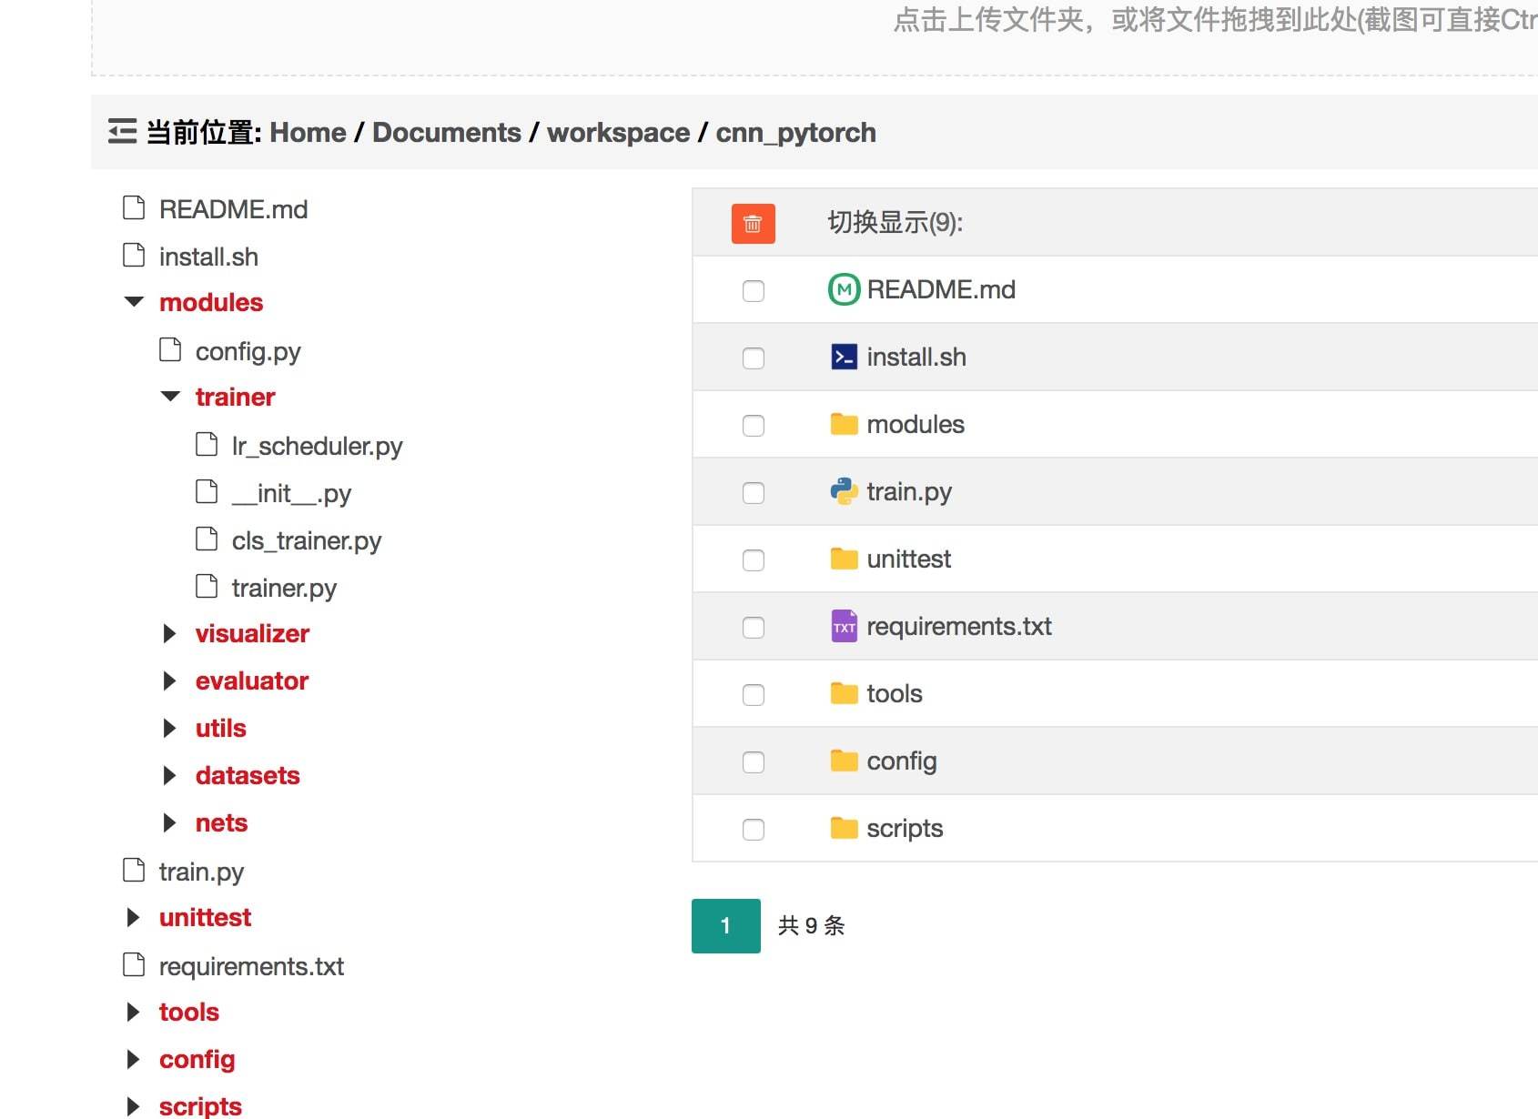The width and height of the screenshot is (1538, 1119).
Task: Click the TXT icon for requirements.txt
Action: (x=844, y=626)
